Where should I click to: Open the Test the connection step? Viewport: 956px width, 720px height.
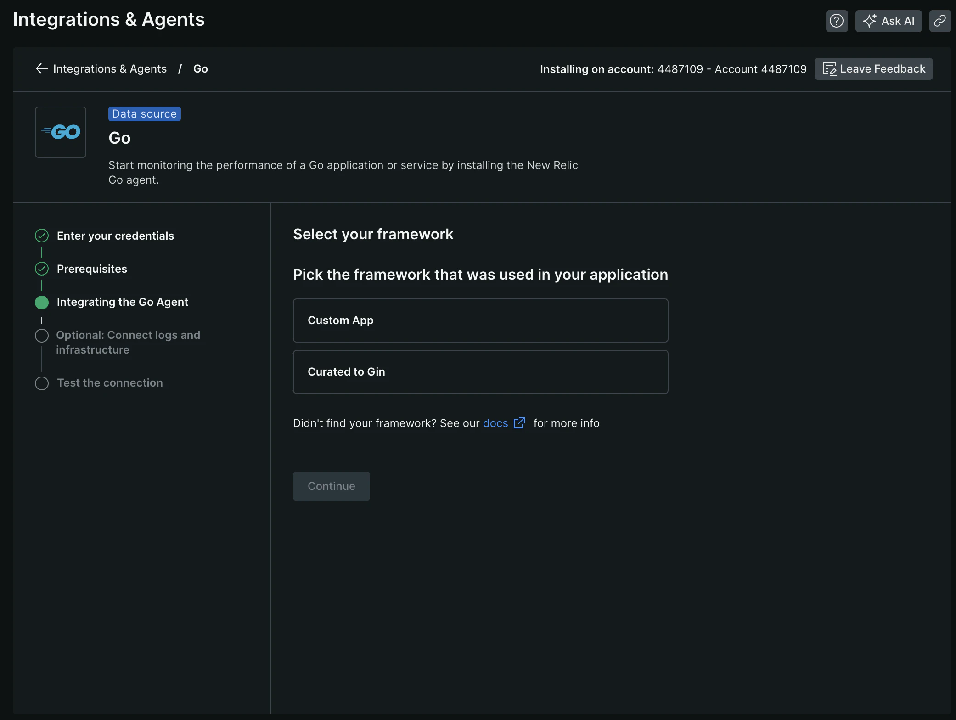[110, 383]
